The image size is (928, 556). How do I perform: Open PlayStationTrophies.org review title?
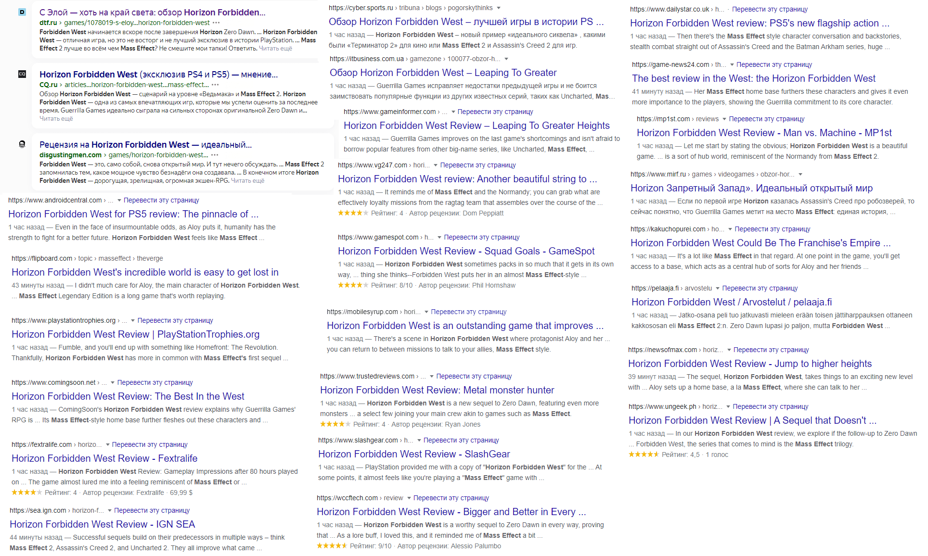(x=135, y=334)
